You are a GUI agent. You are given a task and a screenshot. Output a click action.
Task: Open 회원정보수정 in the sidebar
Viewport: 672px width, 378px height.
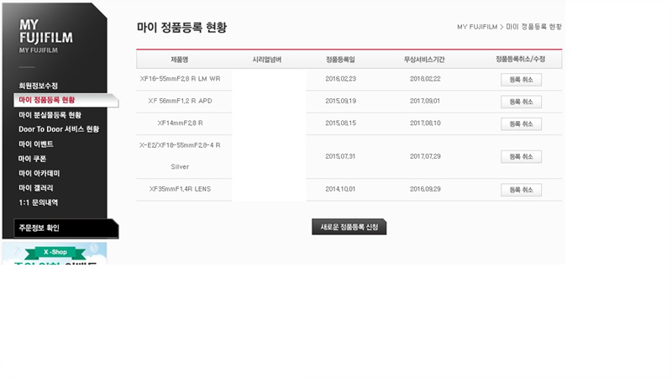point(39,86)
